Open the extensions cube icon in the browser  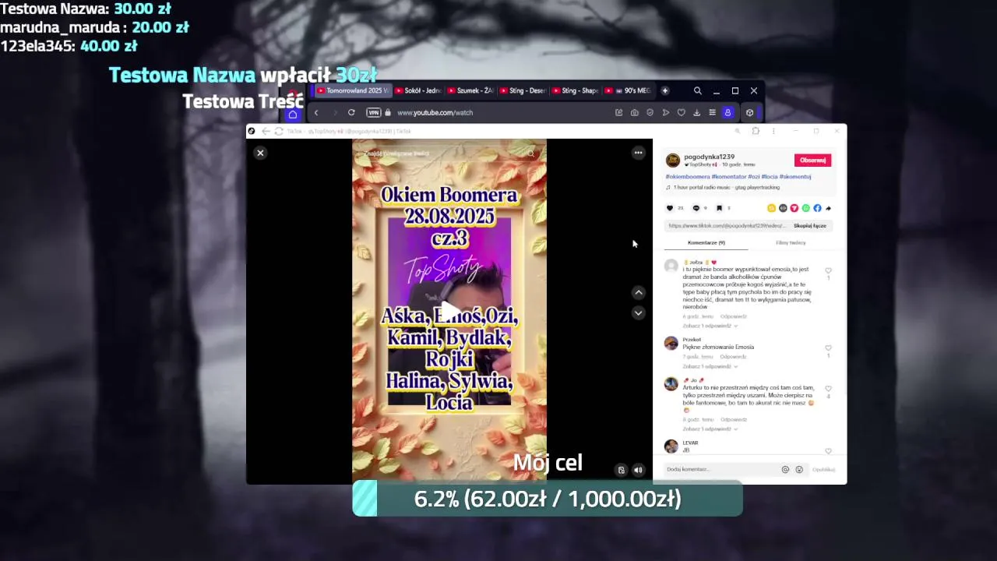[x=749, y=113]
